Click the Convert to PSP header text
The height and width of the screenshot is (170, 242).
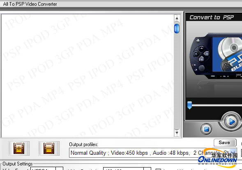tap(212, 17)
